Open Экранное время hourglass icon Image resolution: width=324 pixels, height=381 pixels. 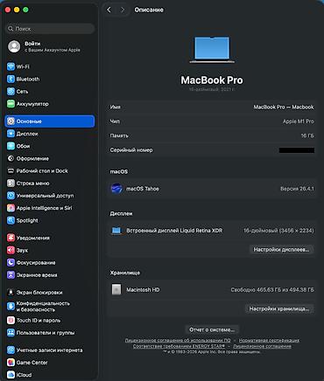[11, 275]
